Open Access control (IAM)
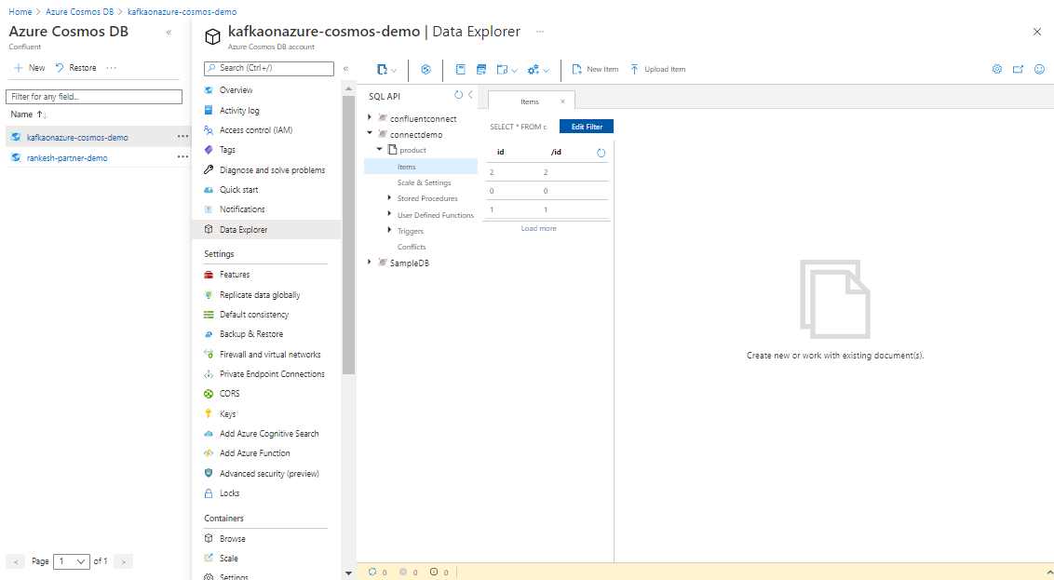 [x=256, y=129]
